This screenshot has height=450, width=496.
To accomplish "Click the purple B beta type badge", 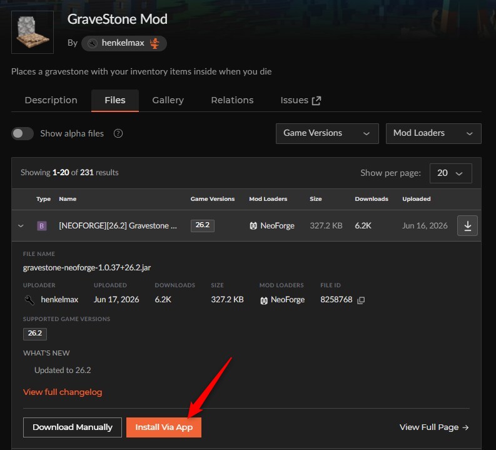I will (x=42, y=226).
